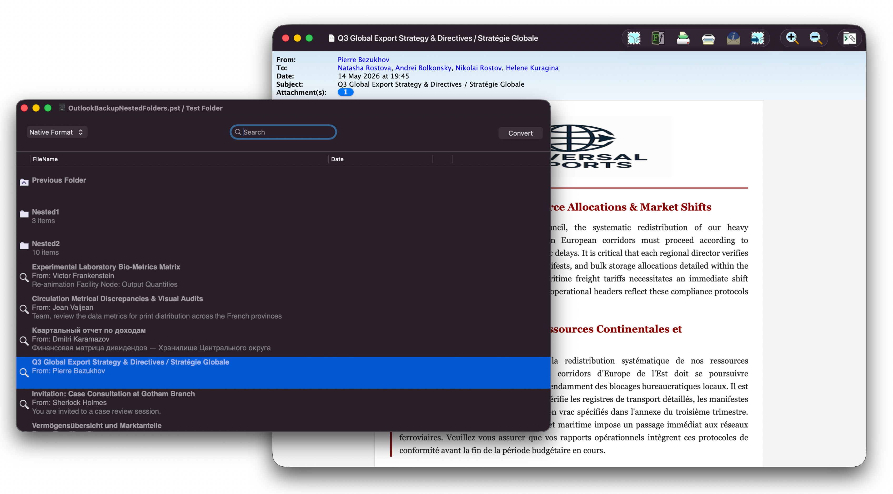Select Квартальный отчет по доходам email
The height and width of the screenshot is (494, 893).
pyautogui.click(x=283, y=341)
